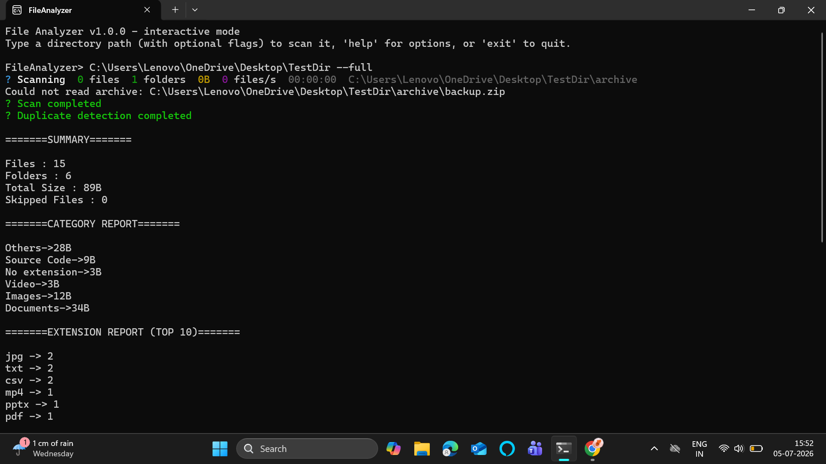Click the EXTENSION REPORT (TOP 10) header

point(123,332)
